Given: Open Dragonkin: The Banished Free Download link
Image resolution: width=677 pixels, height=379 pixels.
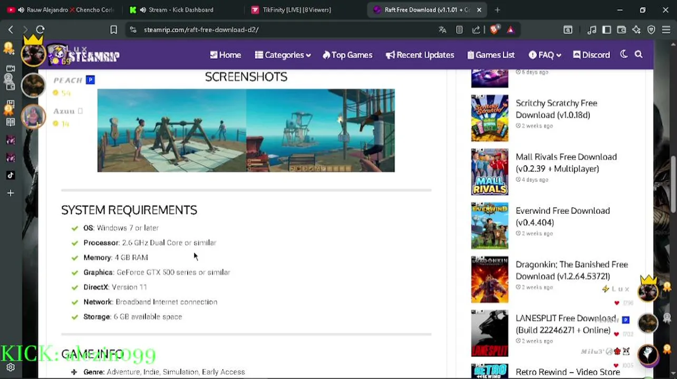Looking at the screenshot, I should click(x=572, y=270).
